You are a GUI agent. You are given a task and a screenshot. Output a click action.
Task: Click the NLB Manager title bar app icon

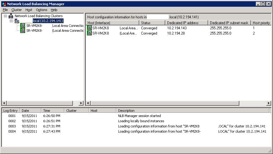(x=4, y=4)
